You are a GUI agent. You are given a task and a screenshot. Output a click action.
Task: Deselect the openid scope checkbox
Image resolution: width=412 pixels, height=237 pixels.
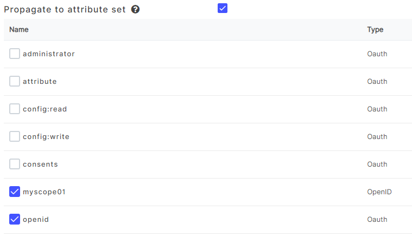point(15,219)
